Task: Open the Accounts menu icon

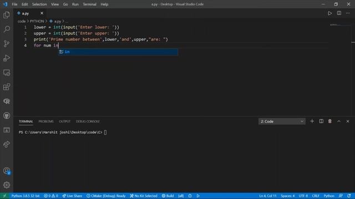Action: pyautogui.click(x=7, y=171)
